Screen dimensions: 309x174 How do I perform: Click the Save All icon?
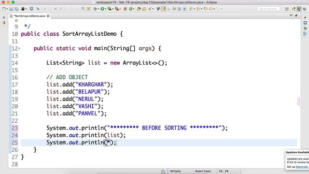pyautogui.click(x=16, y=9)
